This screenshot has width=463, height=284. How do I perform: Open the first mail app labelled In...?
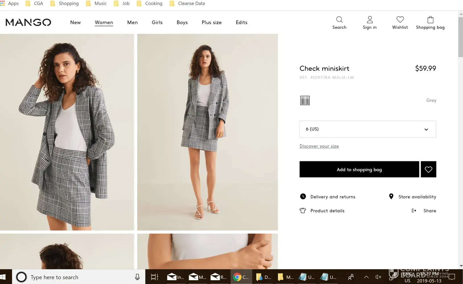coord(176,277)
